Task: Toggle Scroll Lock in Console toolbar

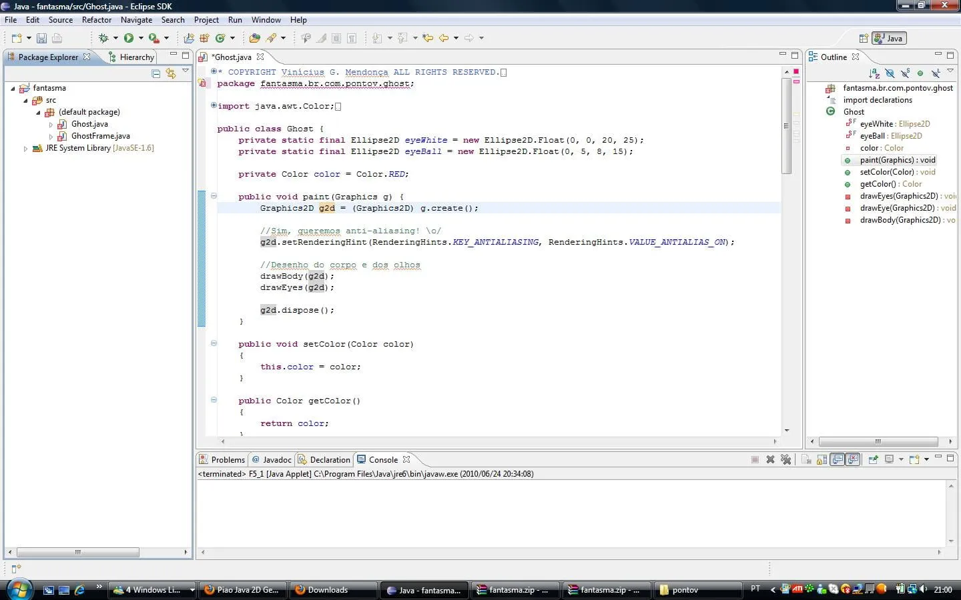Action: pyautogui.click(x=822, y=459)
